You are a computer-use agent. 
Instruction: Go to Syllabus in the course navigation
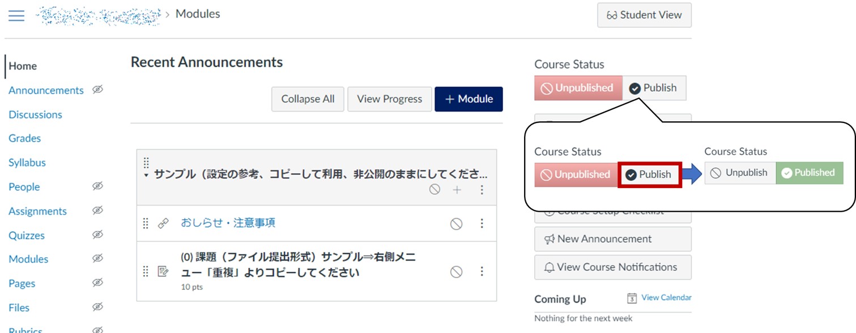[27, 163]
